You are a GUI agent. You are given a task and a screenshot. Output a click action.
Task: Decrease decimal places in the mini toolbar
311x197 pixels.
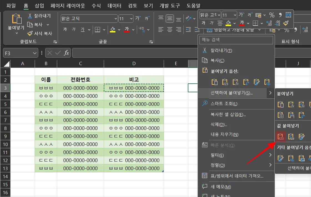tap(277, 23)
